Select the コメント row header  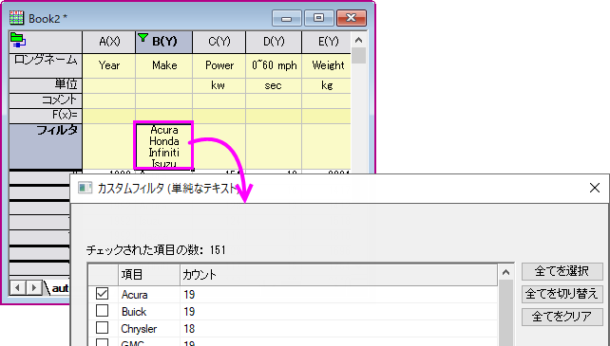pyautogui.click(x=46, y=100)
